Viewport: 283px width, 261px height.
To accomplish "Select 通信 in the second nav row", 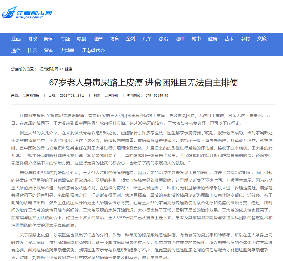I will pyautogui.click(x=16, y=51).
